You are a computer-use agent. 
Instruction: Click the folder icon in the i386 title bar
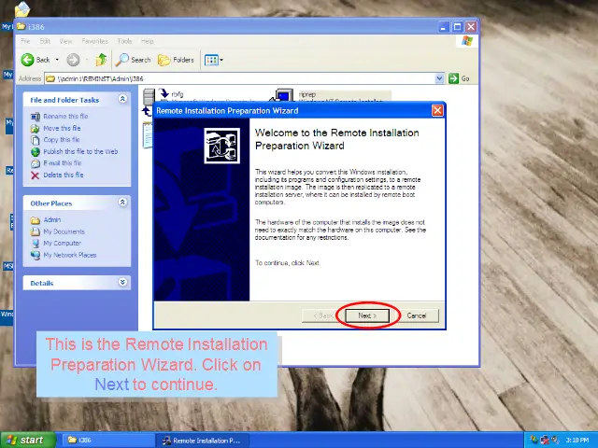[21, 26]
